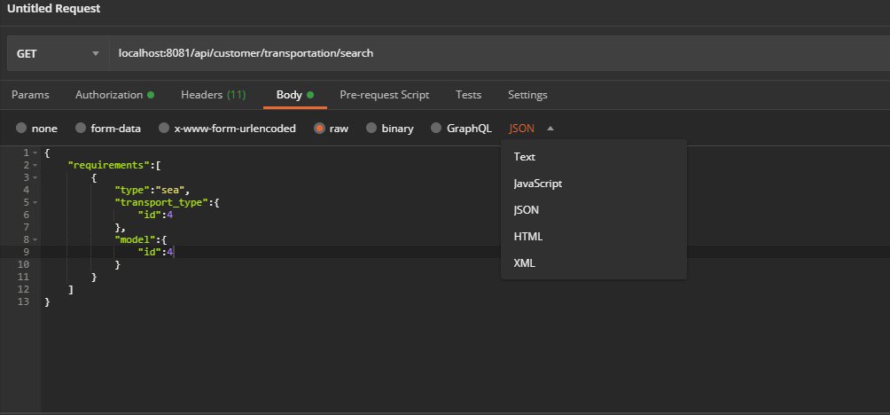The height and width of the screenshot is (415, 890).
Task: Click line number 13 in the gutter
Action: [23, 302]
